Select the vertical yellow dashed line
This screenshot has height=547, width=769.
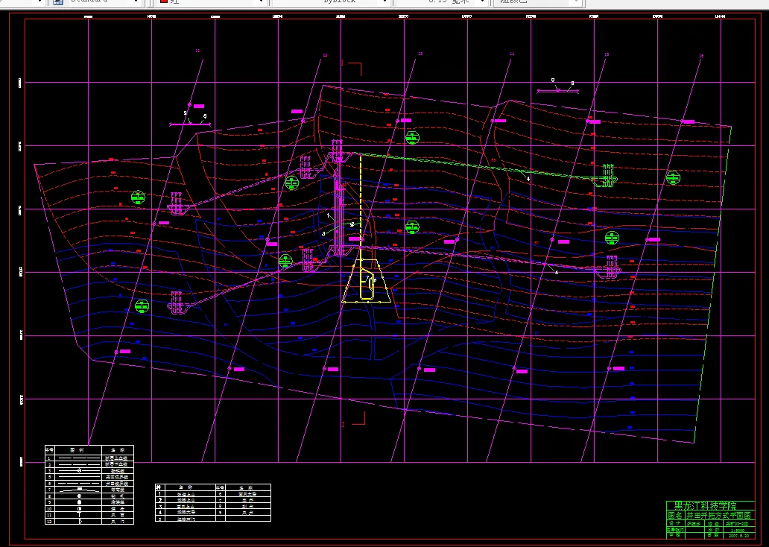click(361, 201)
